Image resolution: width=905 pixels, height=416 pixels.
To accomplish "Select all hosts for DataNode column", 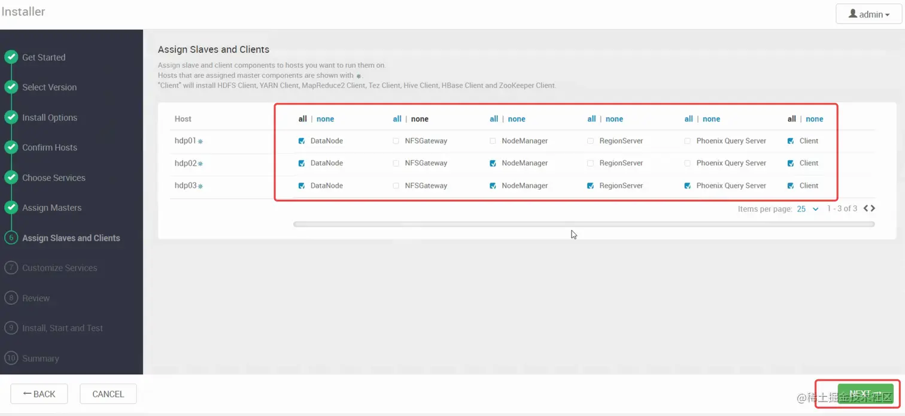I will pos(302,119).
